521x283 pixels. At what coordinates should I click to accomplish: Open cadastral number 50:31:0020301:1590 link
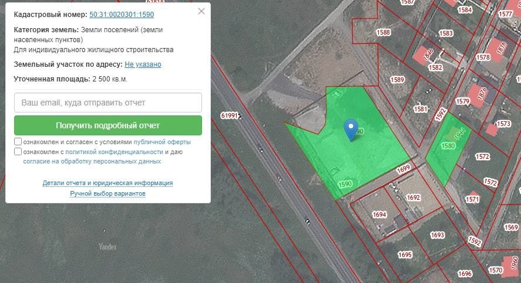[x=122, y=14]
